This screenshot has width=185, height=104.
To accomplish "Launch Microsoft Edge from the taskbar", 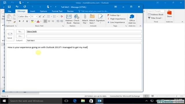I will pyautogui.click(x=75, y=101).
